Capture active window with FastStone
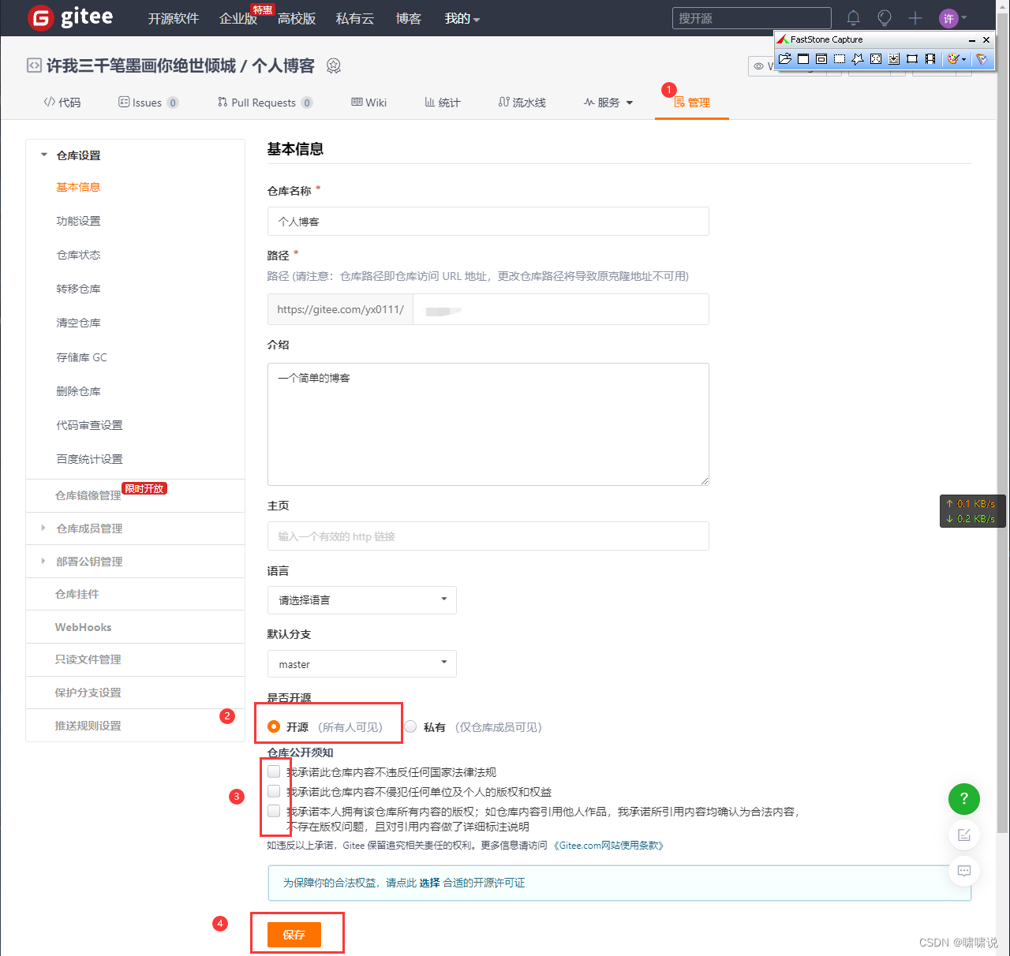Image resolution: width=1010 pixels, height=956 pixels. point(803,58)
